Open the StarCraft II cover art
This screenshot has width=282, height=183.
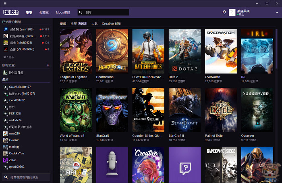pos(185,110)
